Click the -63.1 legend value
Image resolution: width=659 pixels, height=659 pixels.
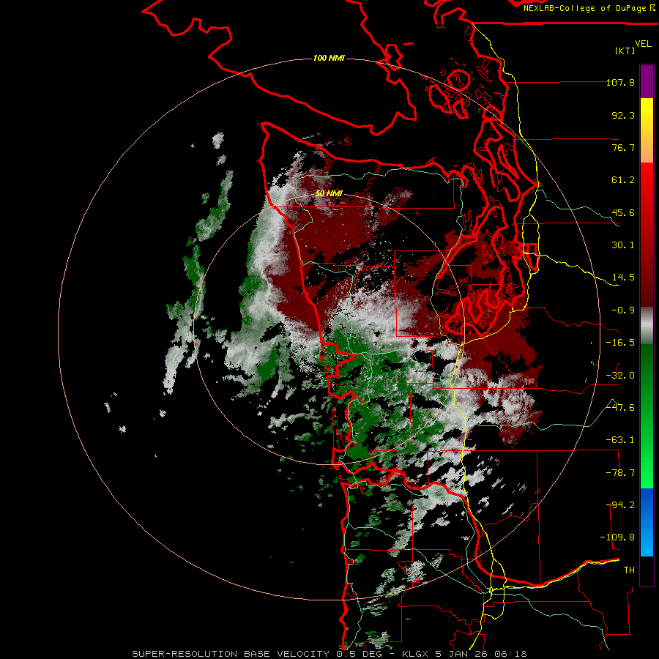620,440
